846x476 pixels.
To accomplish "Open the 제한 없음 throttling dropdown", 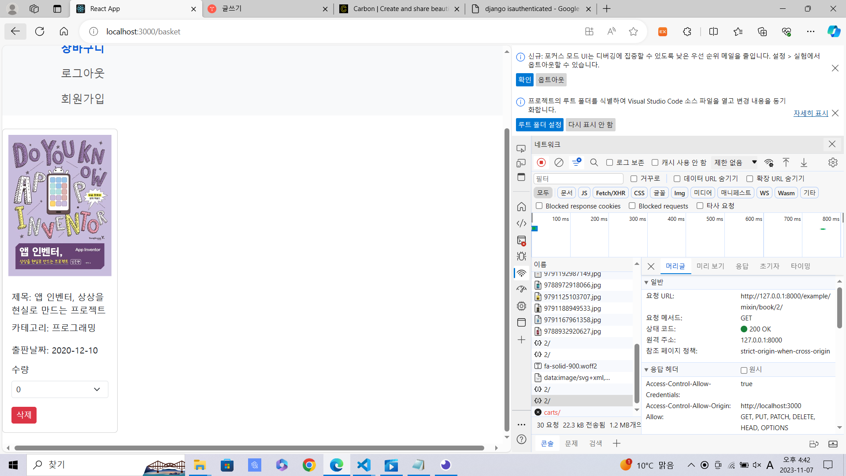I will pos(735,163).
